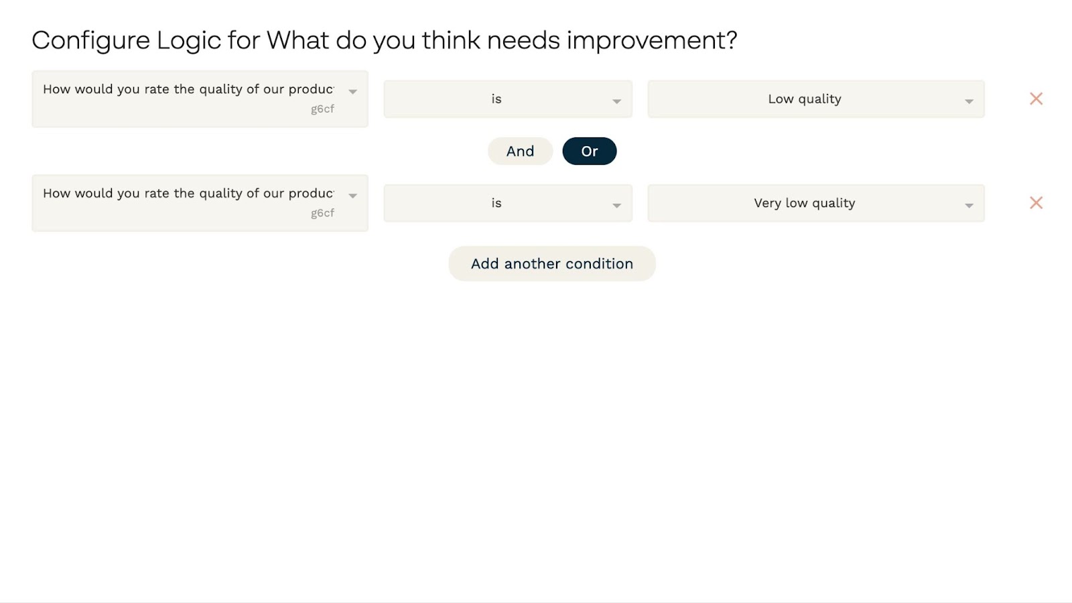Open the 'Low quality' answer dropdown
The height and width of the screenshot is (603, 1072).
804,99
